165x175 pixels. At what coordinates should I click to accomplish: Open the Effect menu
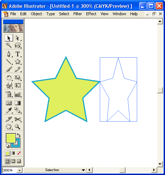click(x=91, y=14)
